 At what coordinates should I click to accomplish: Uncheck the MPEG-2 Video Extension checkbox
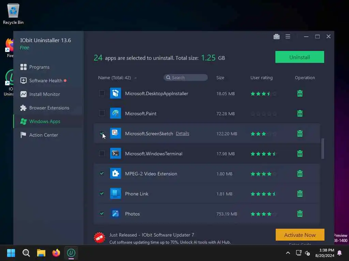[102, 173]
